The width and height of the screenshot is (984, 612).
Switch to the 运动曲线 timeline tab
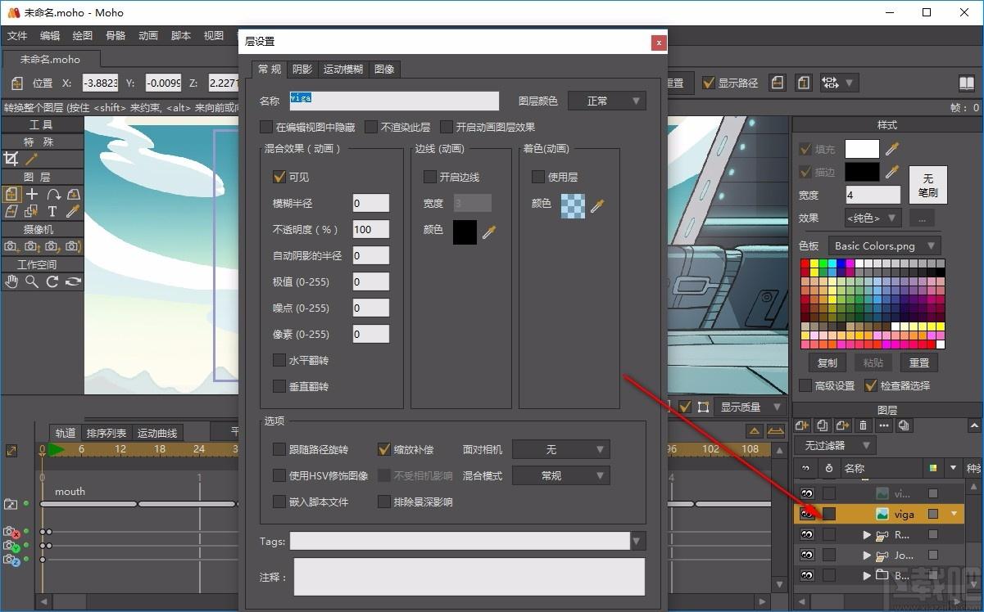[x=156, y=434]
